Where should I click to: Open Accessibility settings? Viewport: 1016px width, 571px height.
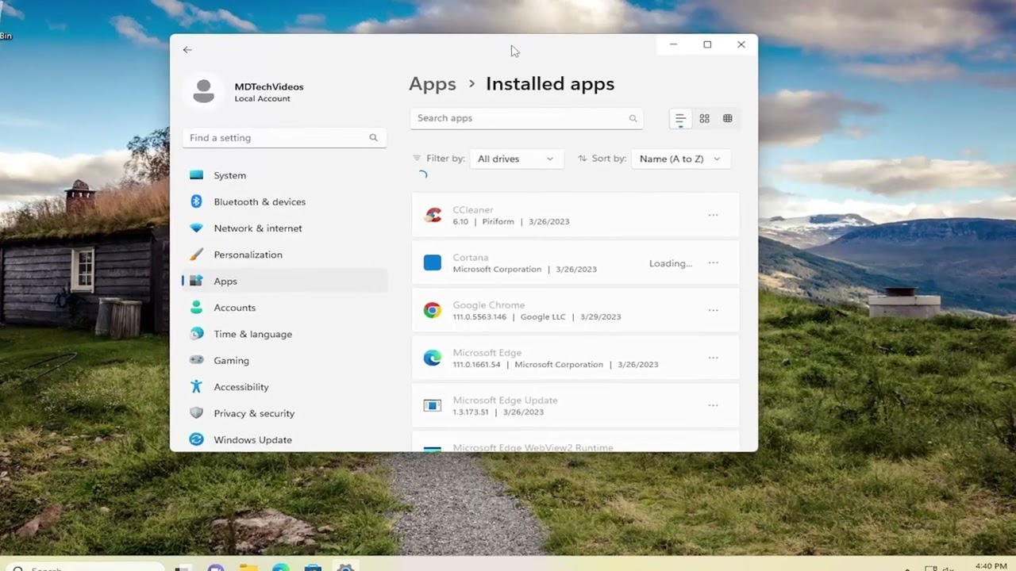[x=285, y=387]
